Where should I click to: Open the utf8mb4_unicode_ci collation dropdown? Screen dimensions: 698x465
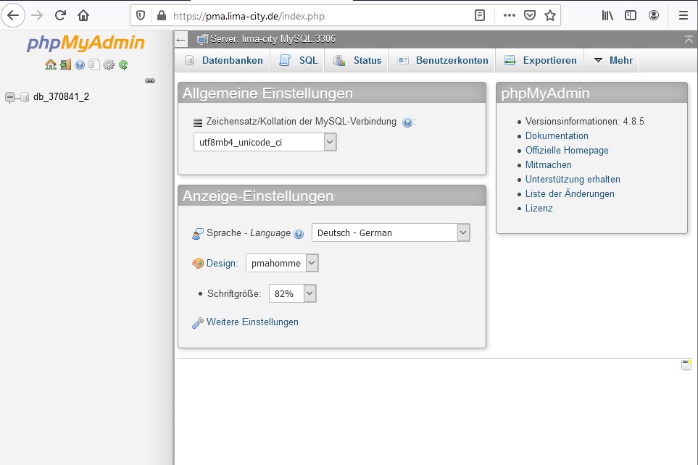point(265,143)
